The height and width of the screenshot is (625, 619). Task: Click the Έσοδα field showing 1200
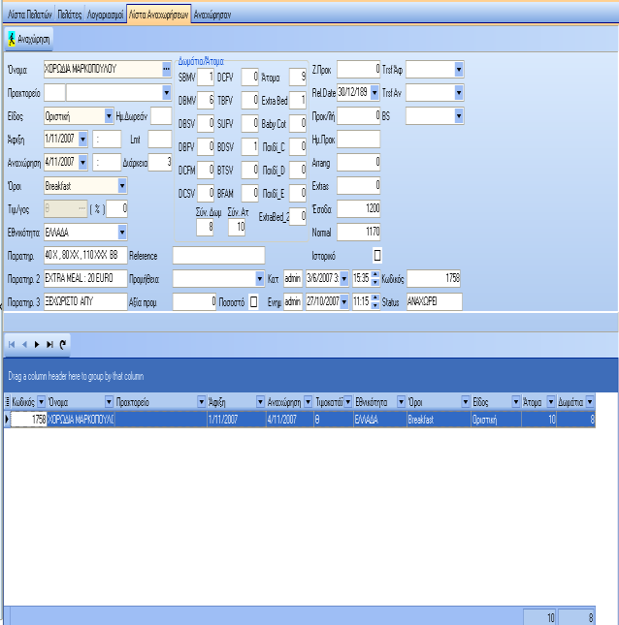(x=358, y=209)
